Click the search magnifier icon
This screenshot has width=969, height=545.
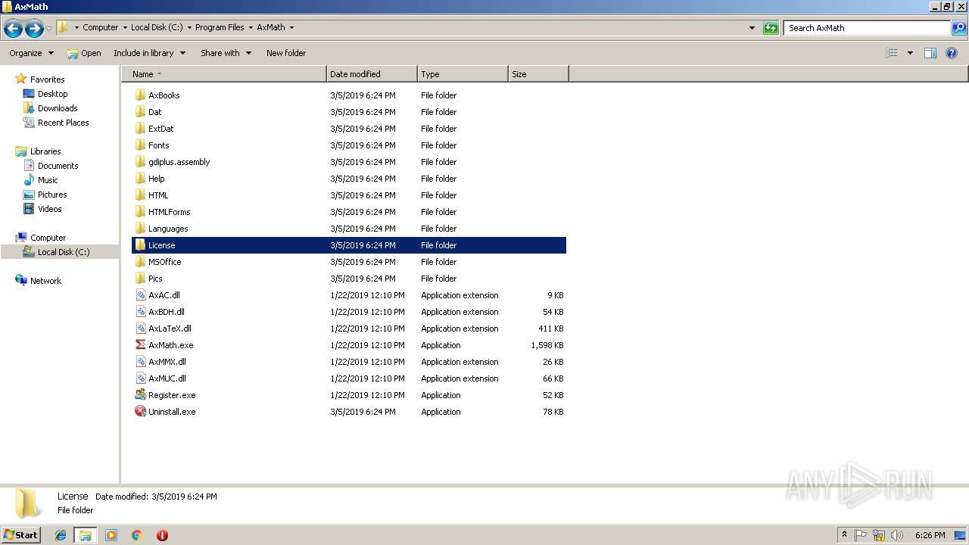tap(959, 28)
